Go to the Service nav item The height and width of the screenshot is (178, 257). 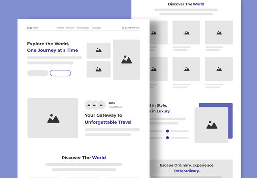pos(70,28)
